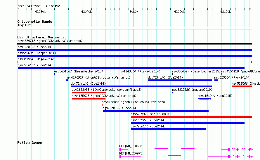Open the RET|NM_020630 first exon block
The image size is (260, 160).
pyautogui.click(x=120, y=150)
